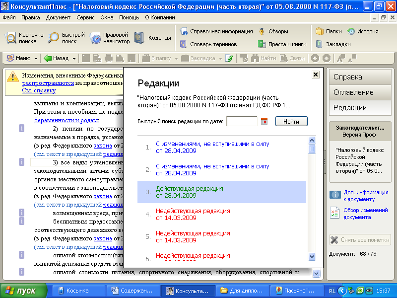Open Доп. информация к документу link
This screenshot has width=397, height=298.
(366, 196)
